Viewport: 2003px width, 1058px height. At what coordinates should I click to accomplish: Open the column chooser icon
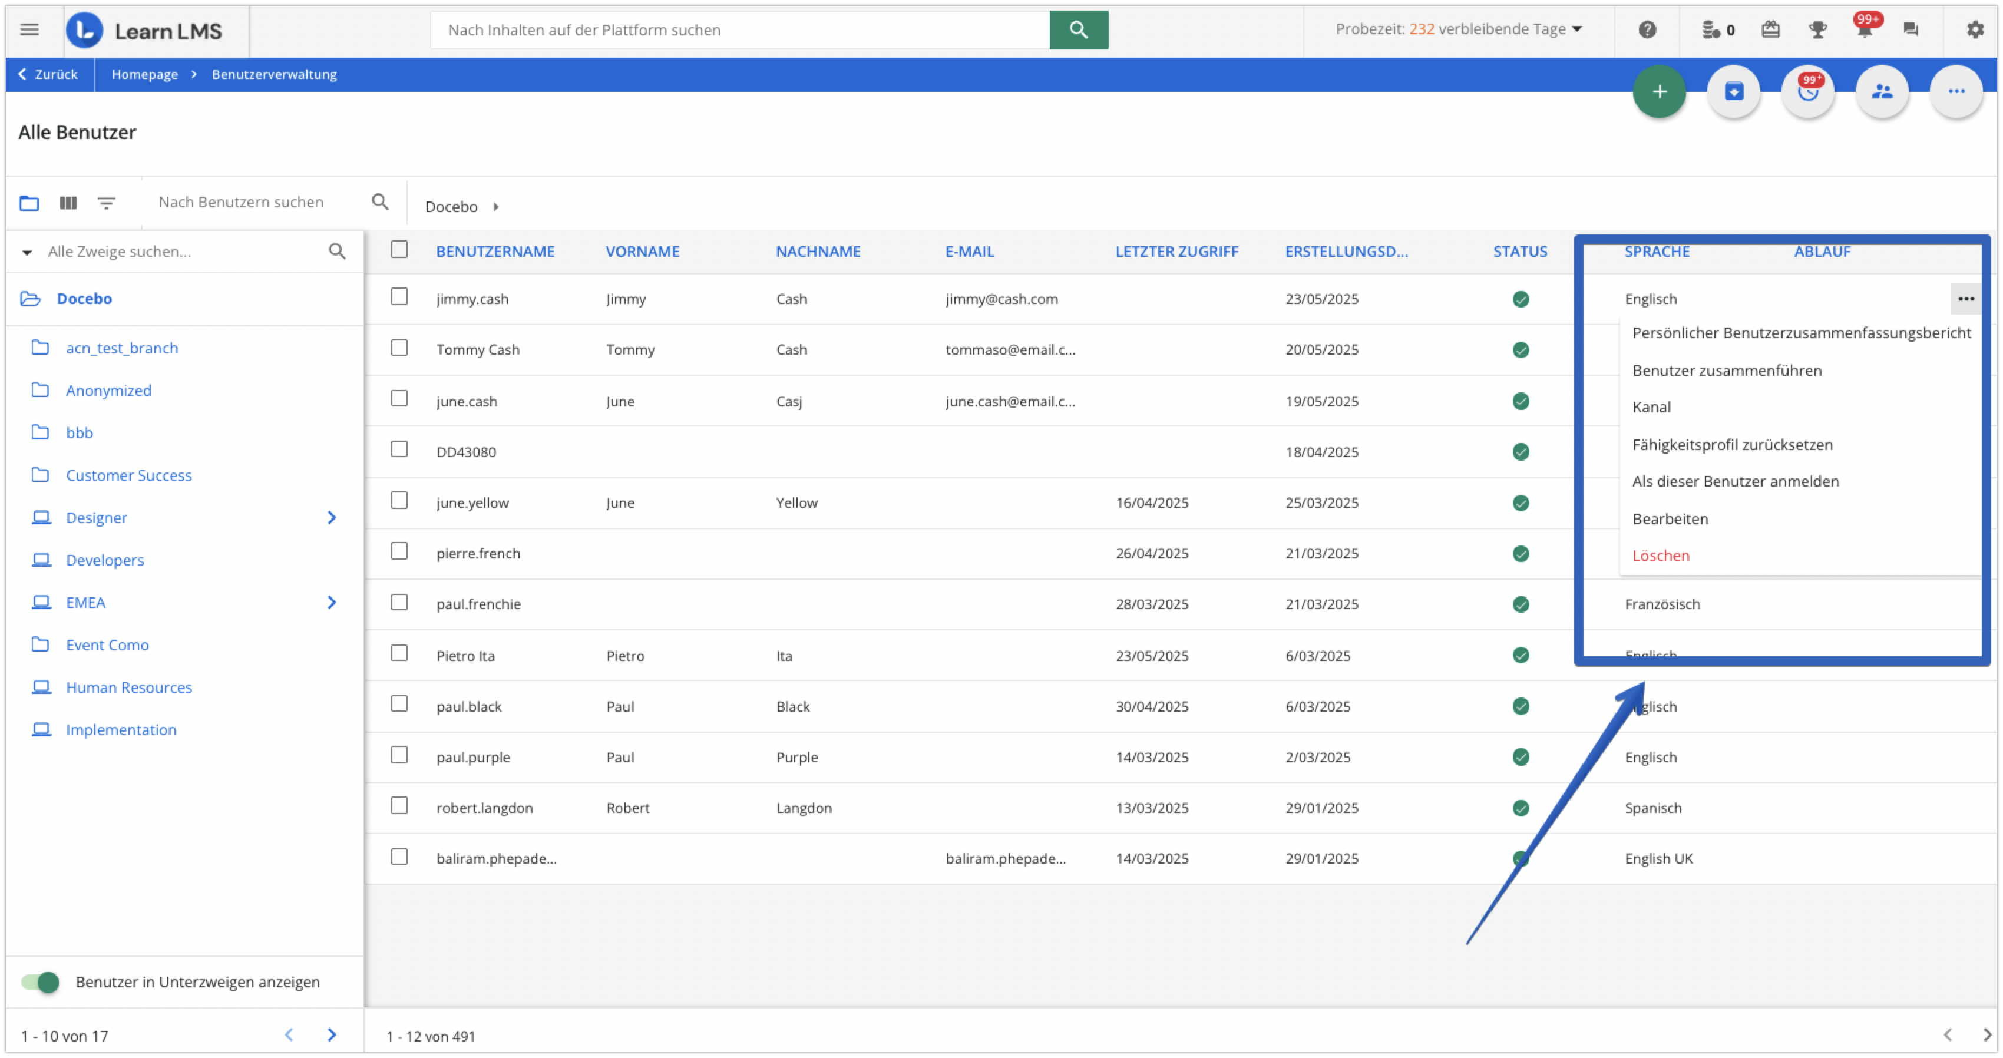tap(68, 203)
